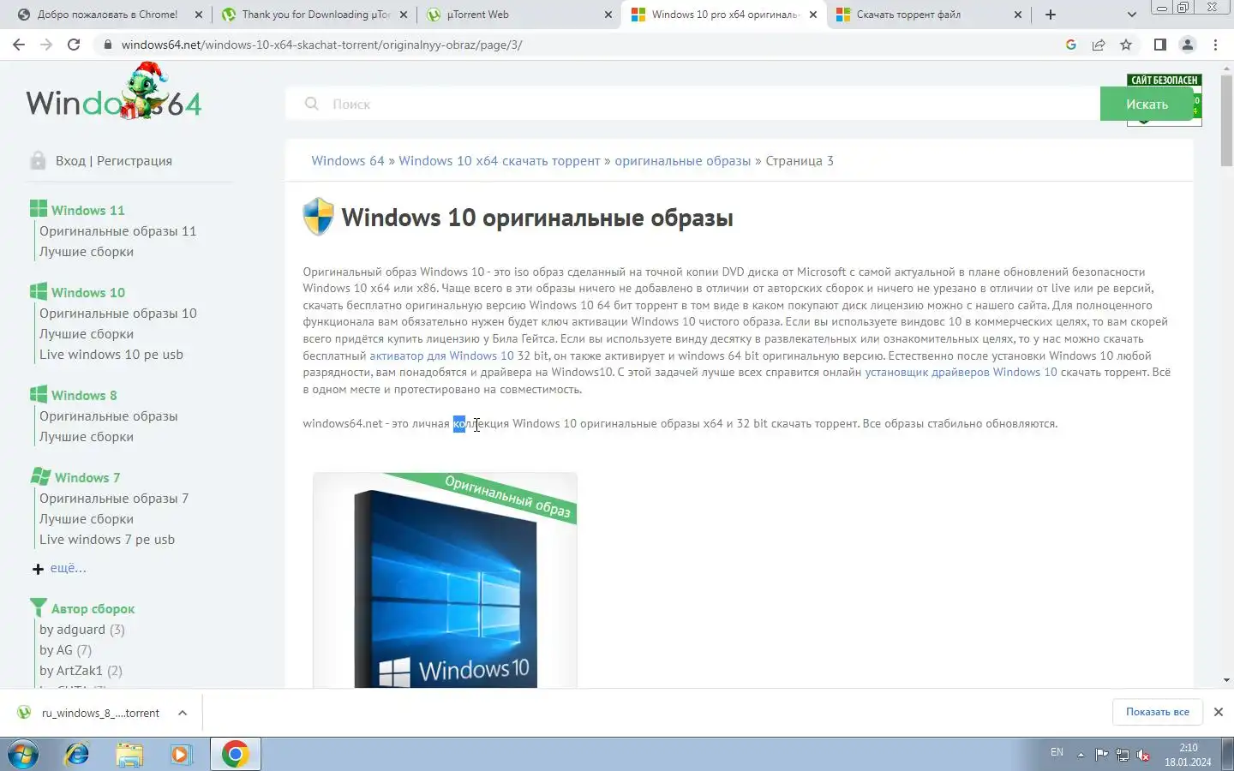
Task: Launch Internet Explorer from taskbar
Action: click(77, 754)
